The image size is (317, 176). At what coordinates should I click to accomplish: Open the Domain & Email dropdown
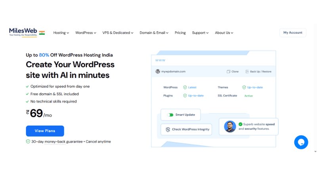(x=154, y=33)
